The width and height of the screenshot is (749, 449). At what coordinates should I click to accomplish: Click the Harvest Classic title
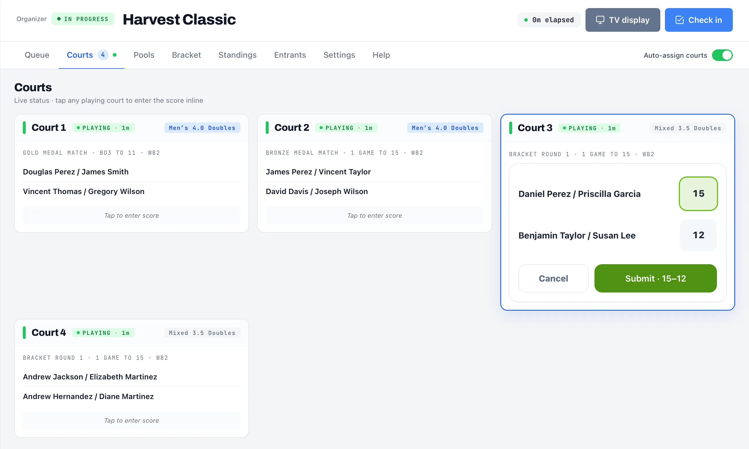[179, 19]
